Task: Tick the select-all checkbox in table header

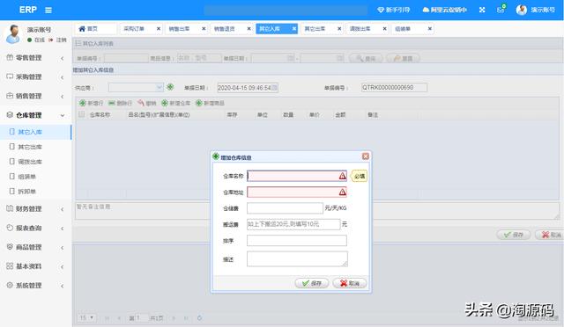Action: pos(82,114)
